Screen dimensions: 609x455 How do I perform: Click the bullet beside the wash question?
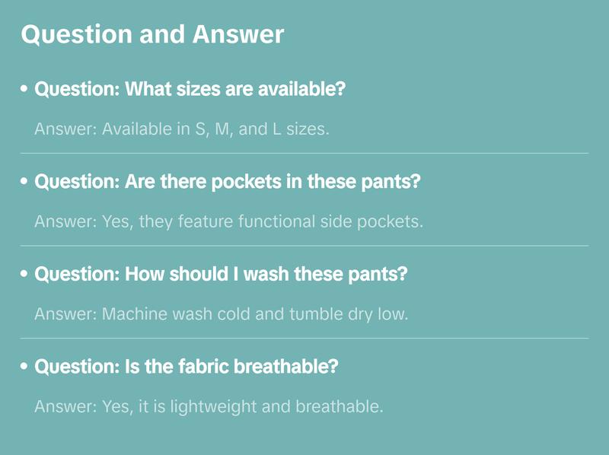(24, 274)
